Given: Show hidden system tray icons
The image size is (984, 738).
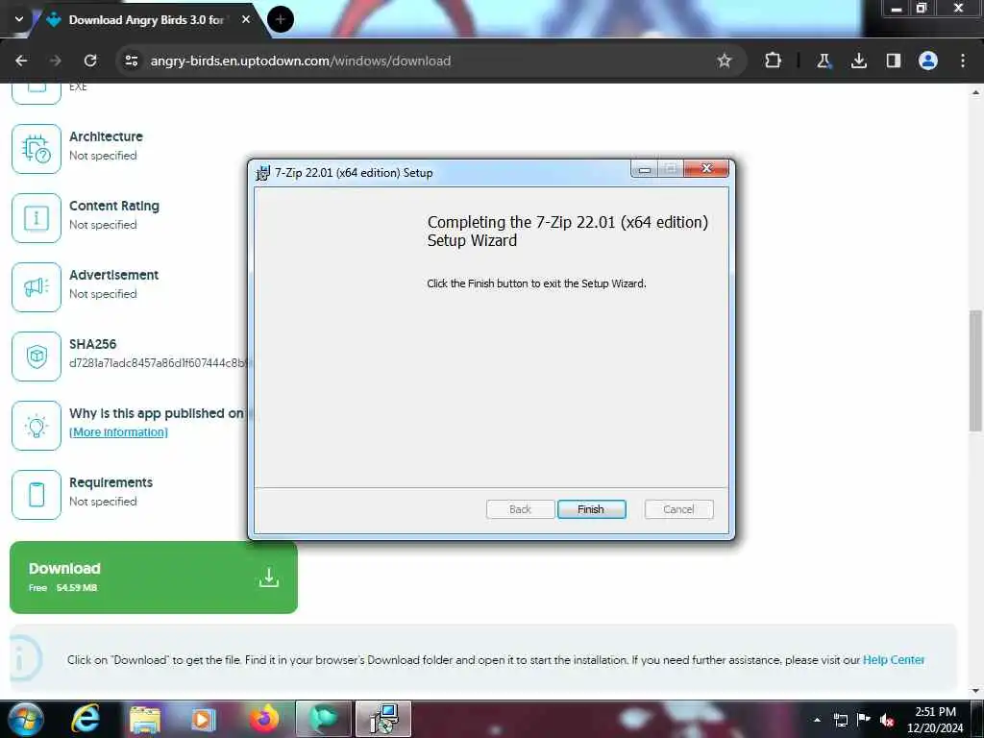Looking at the screenshot, I should coord(817,720).
